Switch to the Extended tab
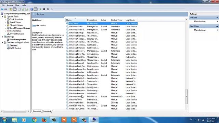Viewport: 219px width, 123px height. 37,111
